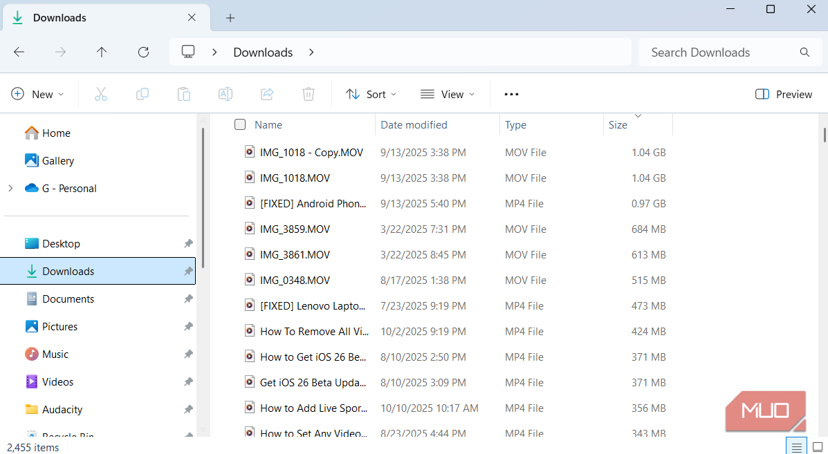Select the [FIXED] Lenovo Lapto... file
Image resolution: width=828 pixels, height=454 pixels.
(x=313, y=306)
